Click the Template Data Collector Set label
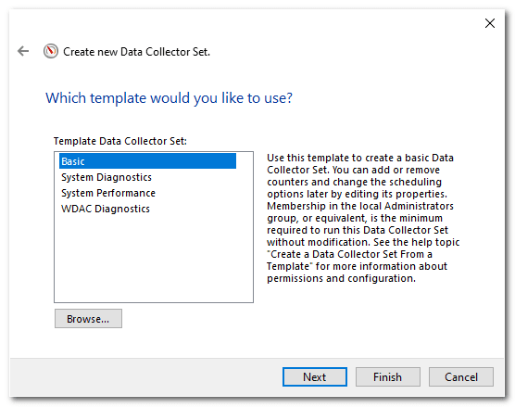The image size is (515, 407). pyautogui.click(x=120, y=141)
